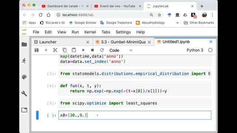Close the Dashboard del canale browser tab
The width and height of the screenshot is (237, 133).
[87, 6]
